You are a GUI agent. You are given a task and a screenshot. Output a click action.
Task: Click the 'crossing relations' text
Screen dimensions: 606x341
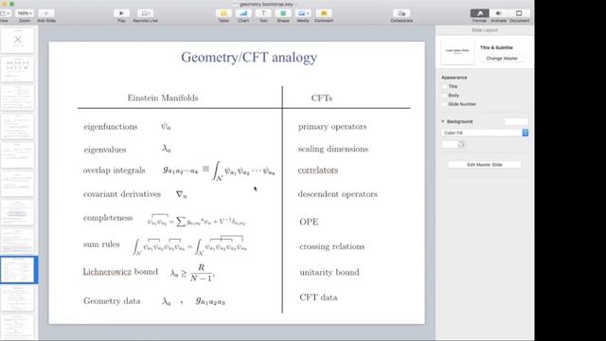332,246
